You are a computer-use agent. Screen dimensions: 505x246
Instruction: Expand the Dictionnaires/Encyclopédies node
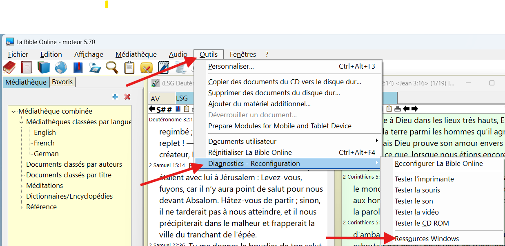(22, 197)
